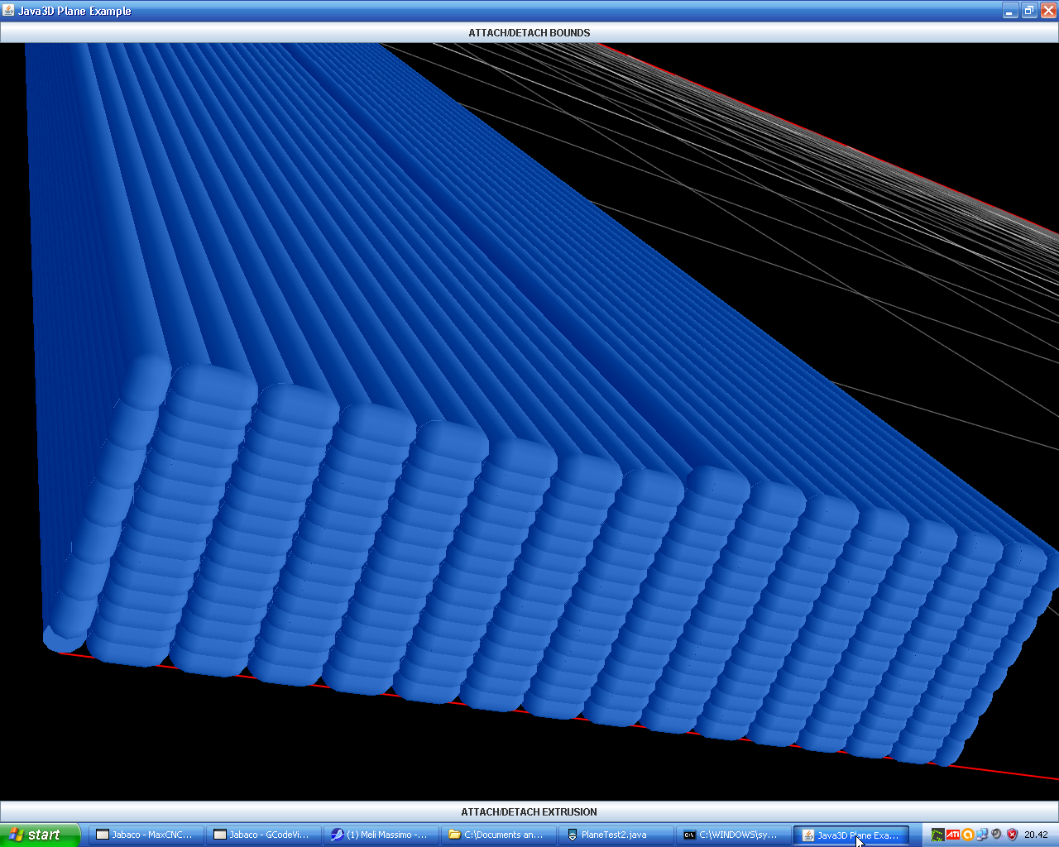Open the volume speaker tray icon
This screenshot has width=1059, height=847.
[997, 835]
